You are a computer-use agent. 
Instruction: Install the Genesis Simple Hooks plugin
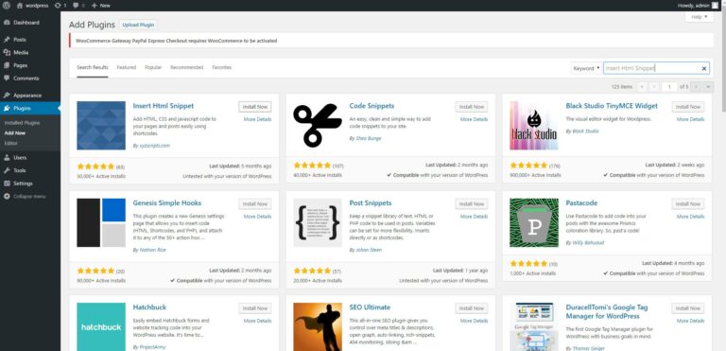[255, 204]
